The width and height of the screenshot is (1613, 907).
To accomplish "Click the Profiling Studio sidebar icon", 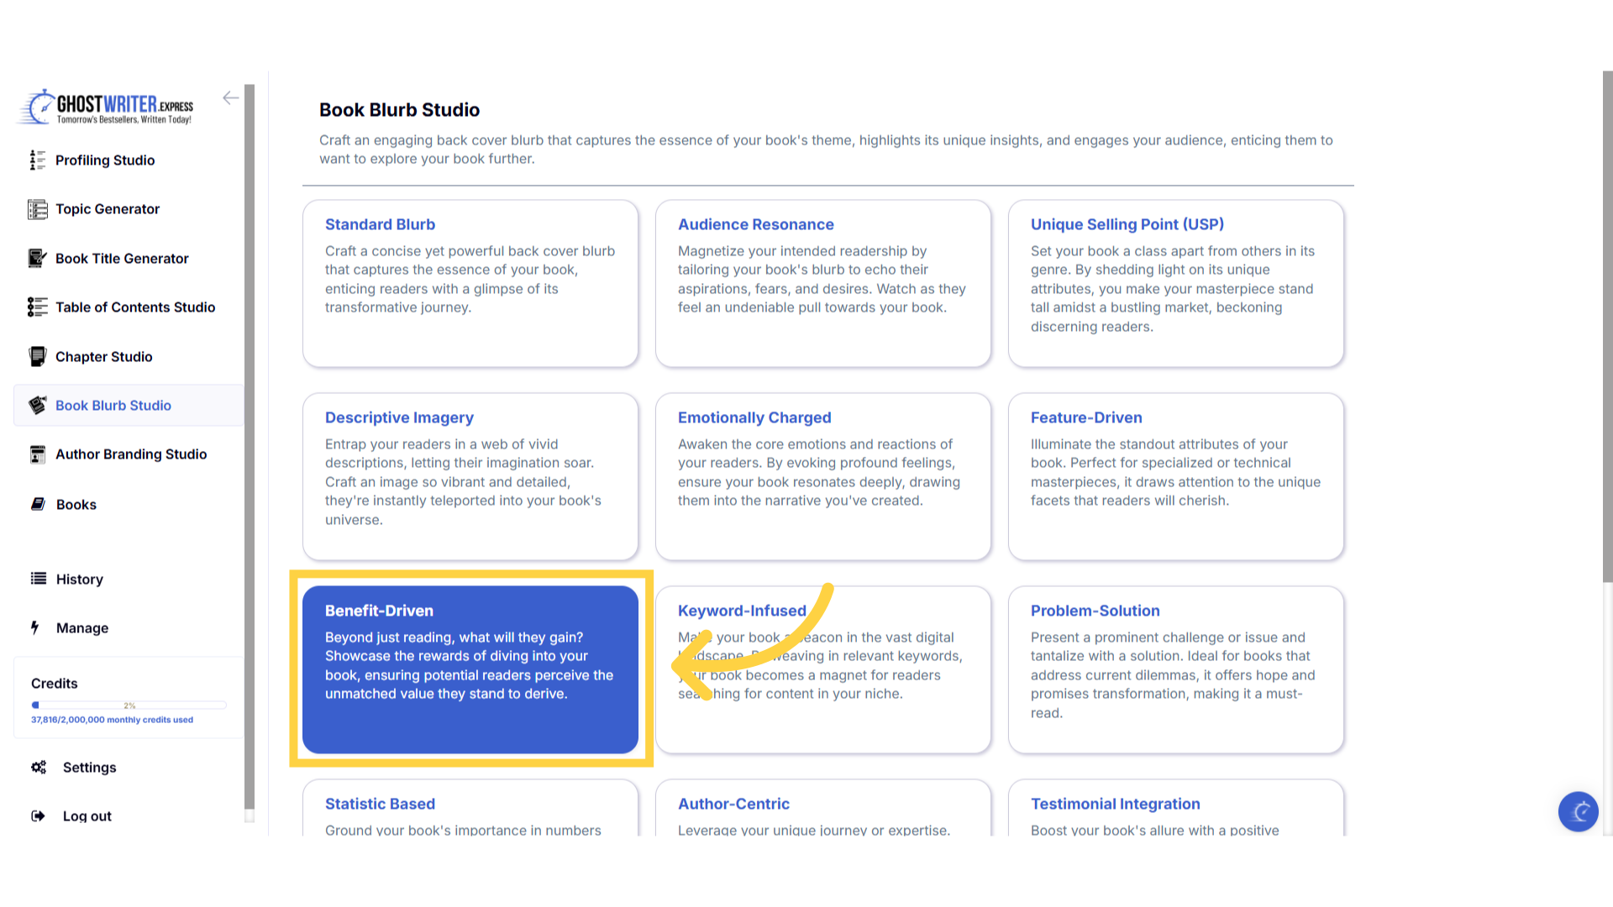I will (x=37, y=160).
